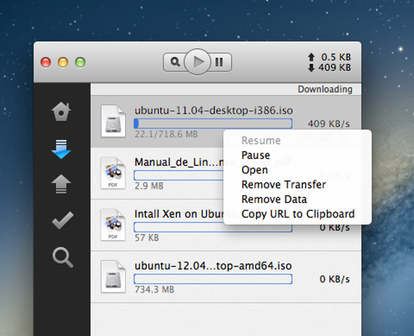
Task: Select the Manual_de_Lin download title
Action: click(179, 162)
